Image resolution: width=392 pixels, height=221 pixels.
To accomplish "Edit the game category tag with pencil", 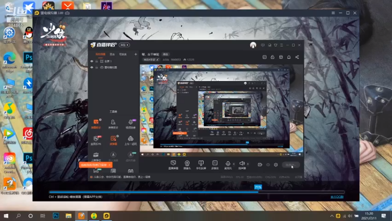I will [151, 59].
